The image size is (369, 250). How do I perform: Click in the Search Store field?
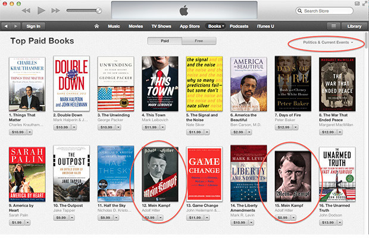click(x=324, y=11)
